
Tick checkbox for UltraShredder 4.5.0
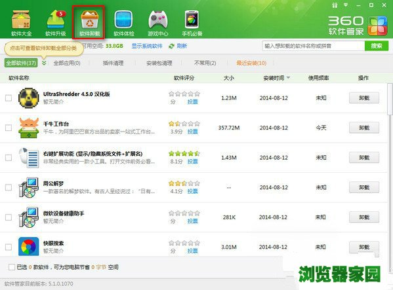coord(9,98)
